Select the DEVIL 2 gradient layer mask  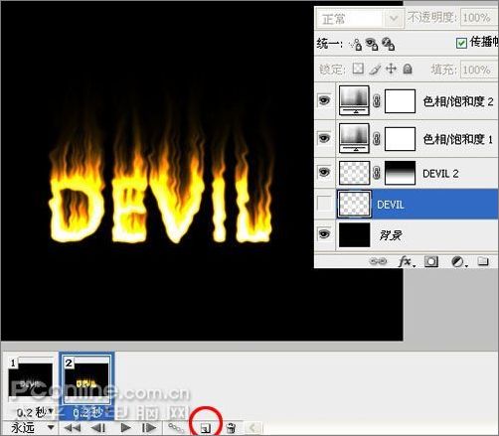tap(400, 173)
